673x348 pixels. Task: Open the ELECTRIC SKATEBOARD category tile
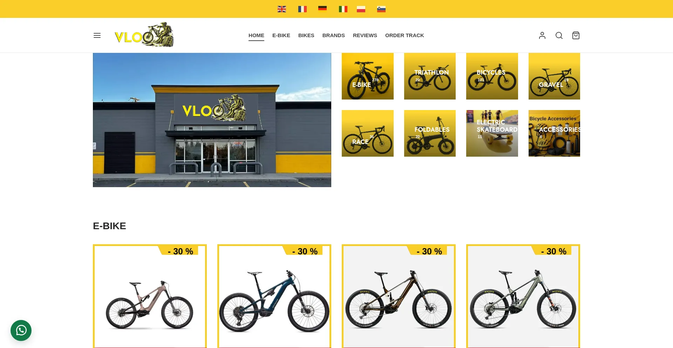pyautogui.click(x=492, y=133)
